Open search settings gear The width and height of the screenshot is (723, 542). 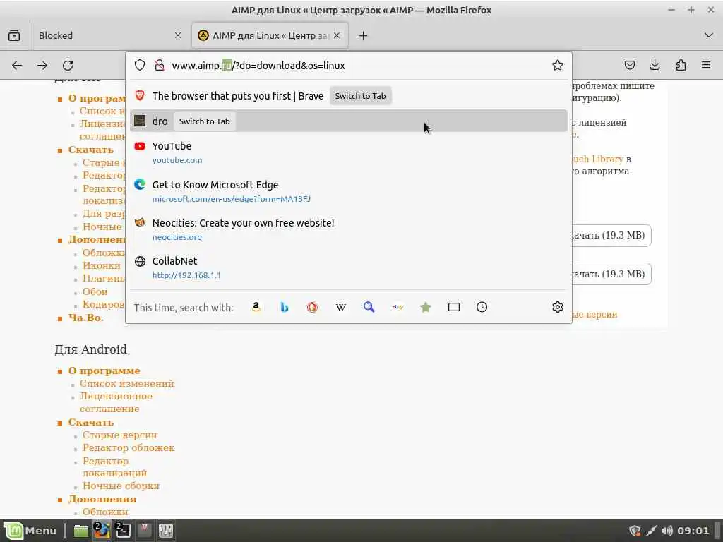tap(558, 307)
